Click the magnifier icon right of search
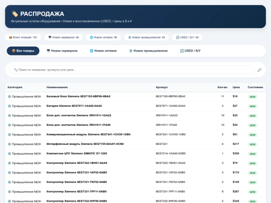271x203 pixels. [x=259, y=70]
